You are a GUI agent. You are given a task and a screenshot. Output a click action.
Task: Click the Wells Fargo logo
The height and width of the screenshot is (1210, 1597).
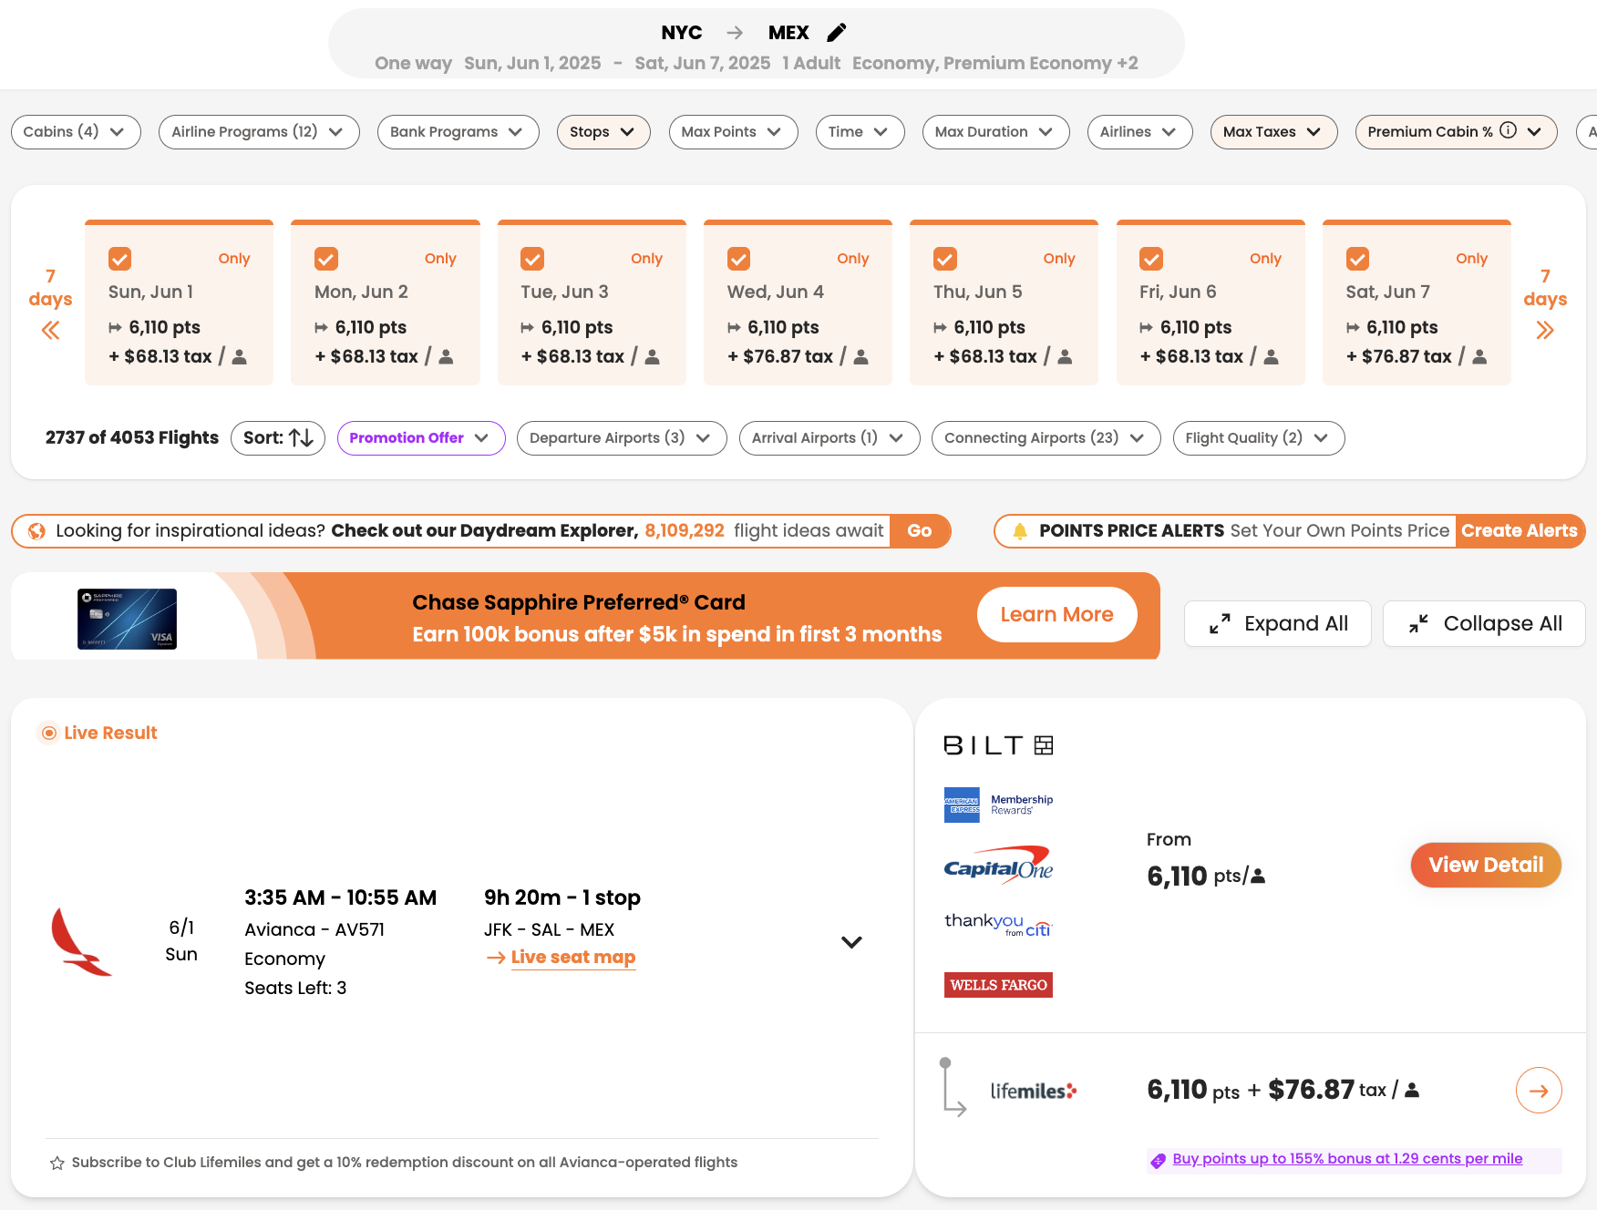click(998, 985)
